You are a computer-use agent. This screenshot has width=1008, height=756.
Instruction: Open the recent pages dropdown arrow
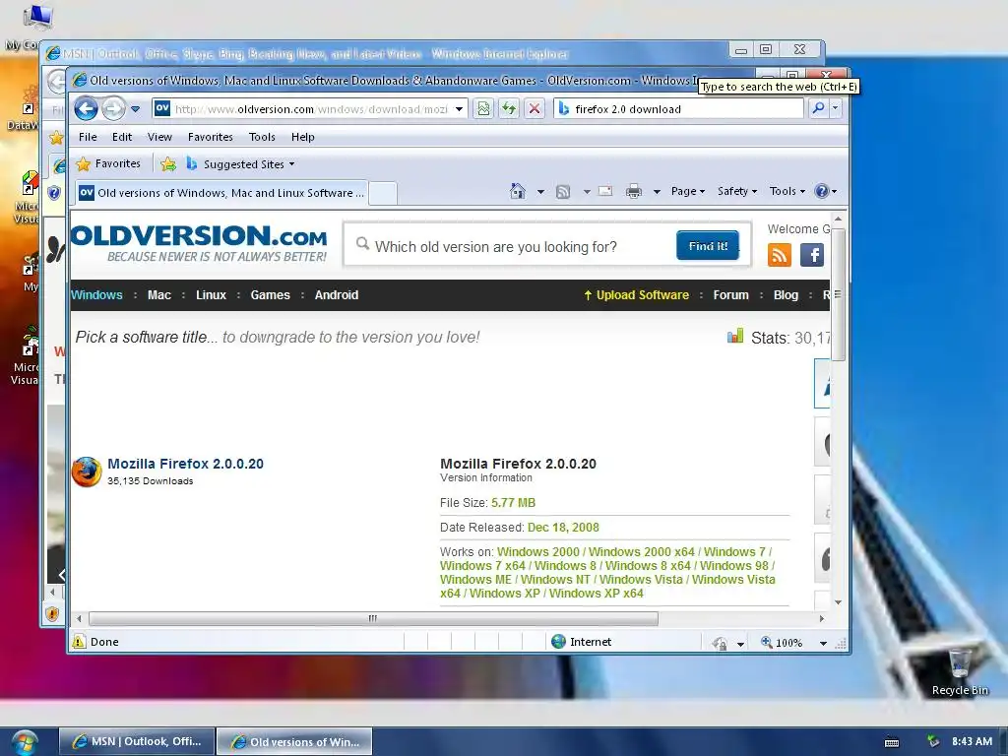coord(136,109)
